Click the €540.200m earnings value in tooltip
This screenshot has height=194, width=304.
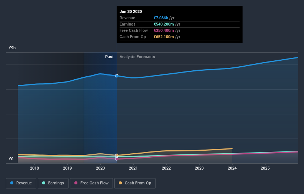(x=164, y=24)
